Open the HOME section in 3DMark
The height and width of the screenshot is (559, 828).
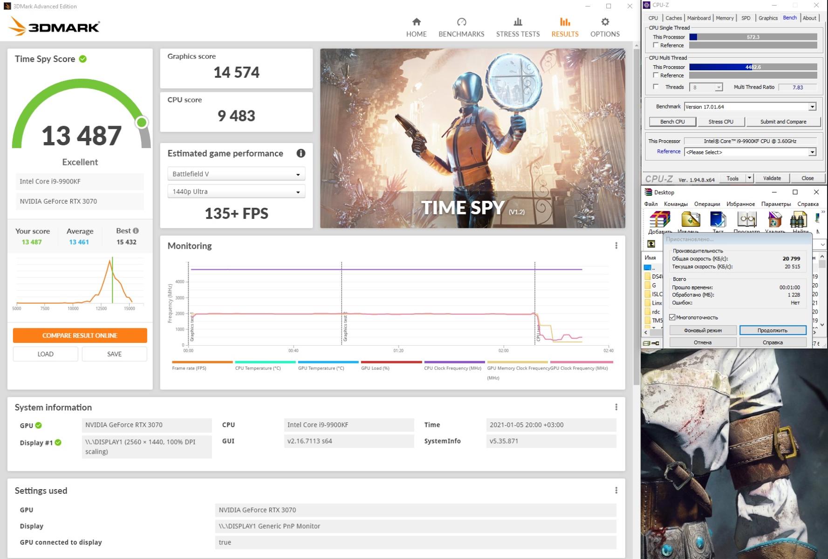coord(416,27)
